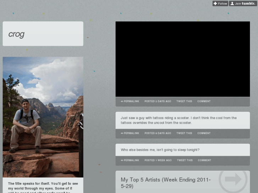Tweet This for the scooter tattoos post

pos(184,133)
